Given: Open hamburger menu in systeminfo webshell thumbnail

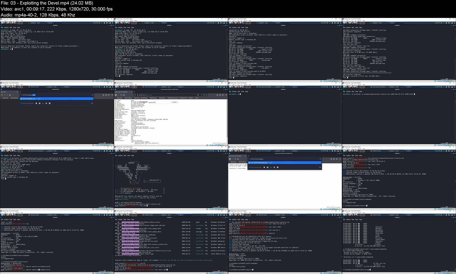Looking at the screenshot, I should pyautogui.click(x=226, y=95).
